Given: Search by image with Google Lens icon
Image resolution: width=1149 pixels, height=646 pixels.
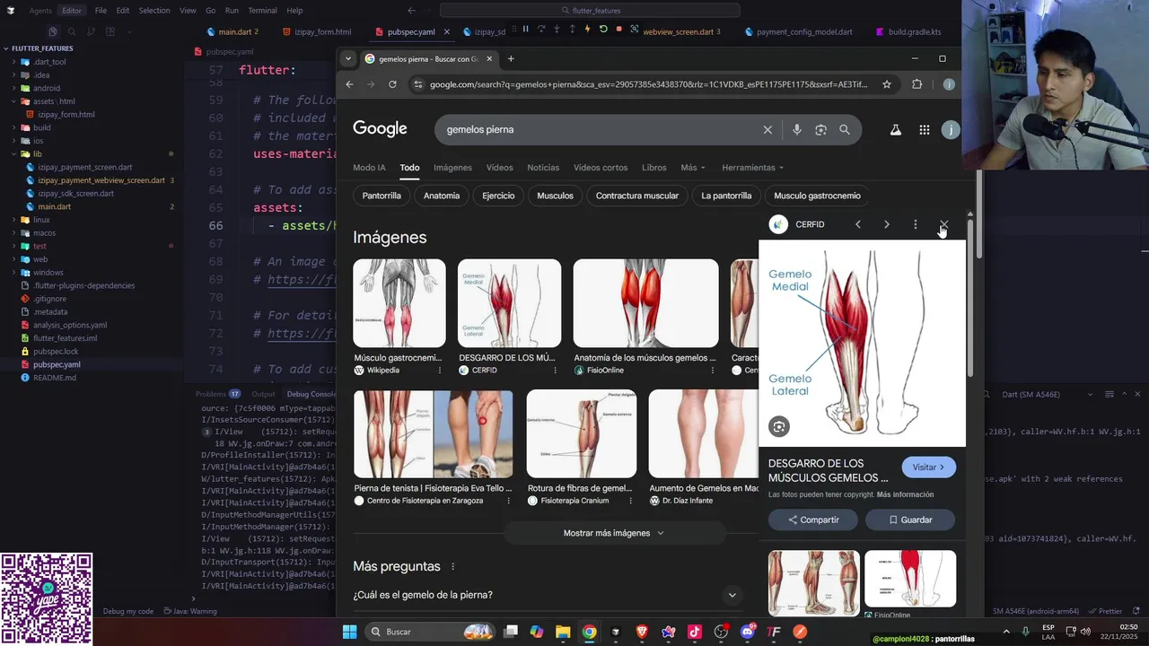Looking at the screenshot, I should coord(820,129).
